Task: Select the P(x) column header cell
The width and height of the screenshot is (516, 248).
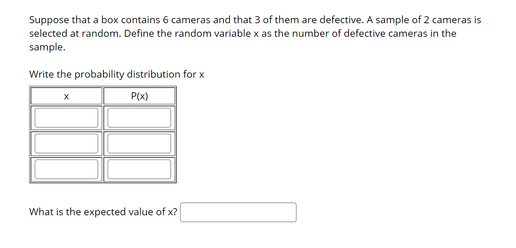Action: 139,96
